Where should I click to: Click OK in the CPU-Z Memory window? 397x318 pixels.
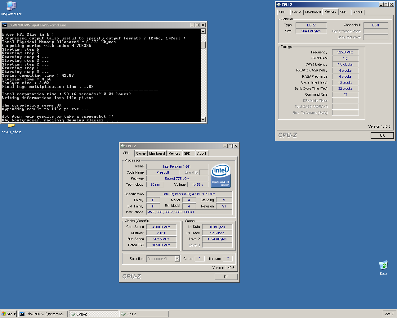(382, 135)
